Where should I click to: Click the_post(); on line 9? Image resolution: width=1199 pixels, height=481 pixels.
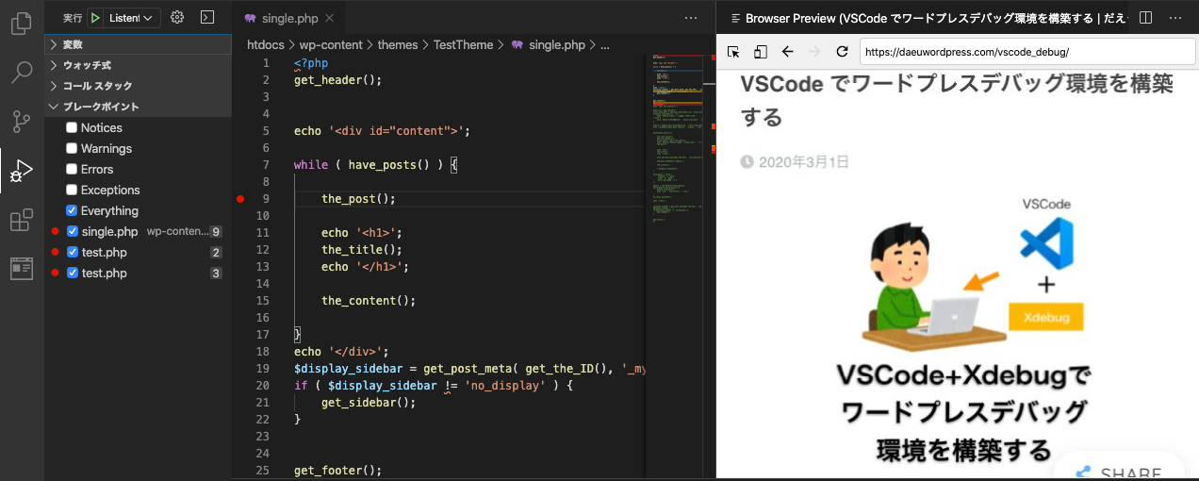tap(358, 199)
